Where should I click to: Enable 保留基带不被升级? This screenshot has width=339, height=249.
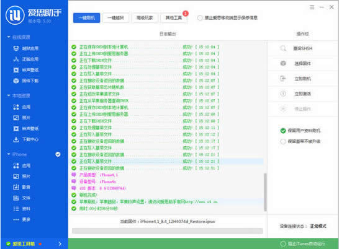[282, 142]
